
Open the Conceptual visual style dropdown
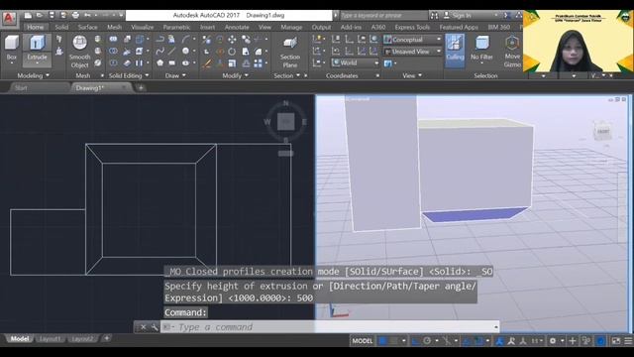coord(412,40)
